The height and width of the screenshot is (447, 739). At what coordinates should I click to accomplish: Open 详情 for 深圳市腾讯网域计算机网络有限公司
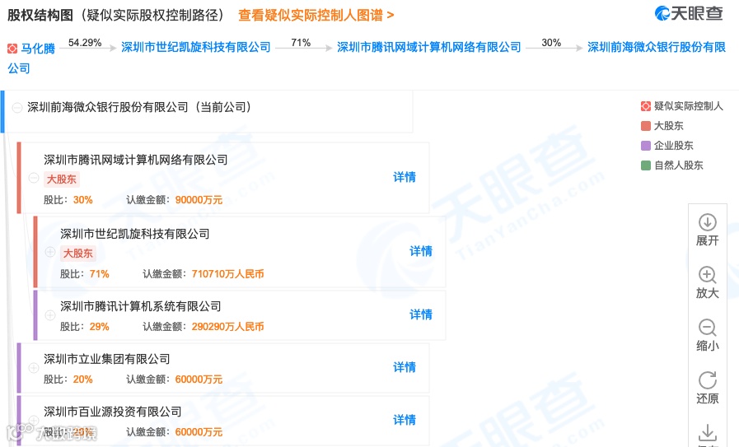(405, 177)
